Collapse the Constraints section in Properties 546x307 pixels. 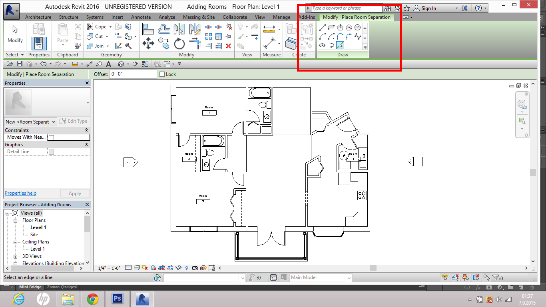tap(87, 130)
